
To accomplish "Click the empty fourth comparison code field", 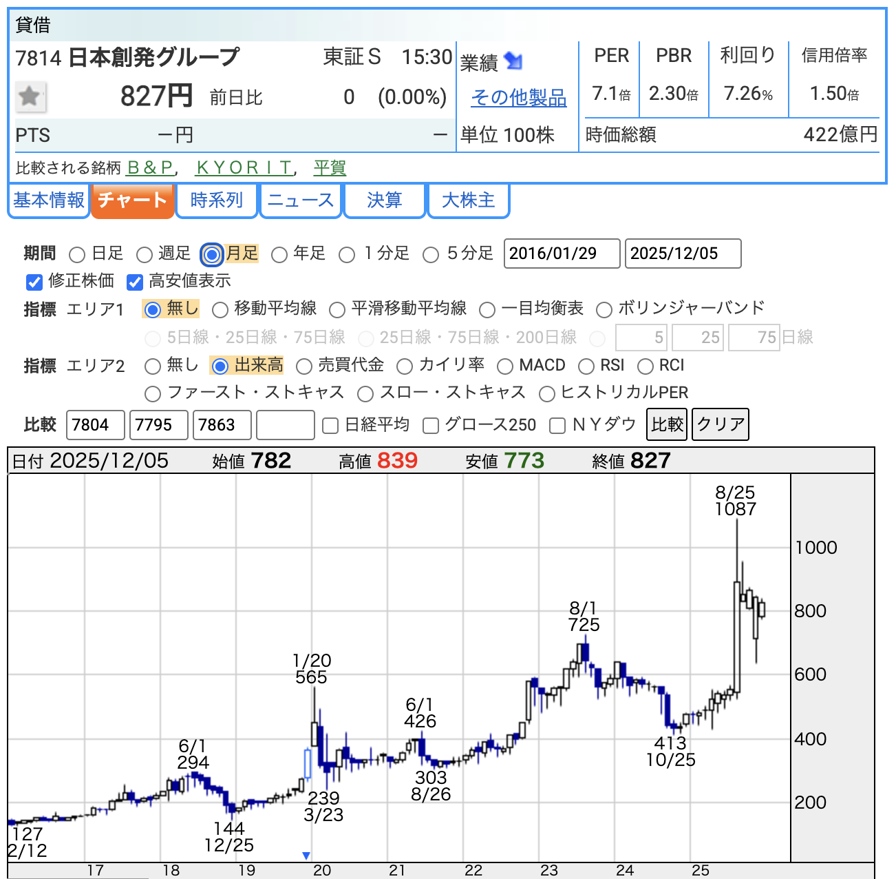I will [x=285, y=425].
